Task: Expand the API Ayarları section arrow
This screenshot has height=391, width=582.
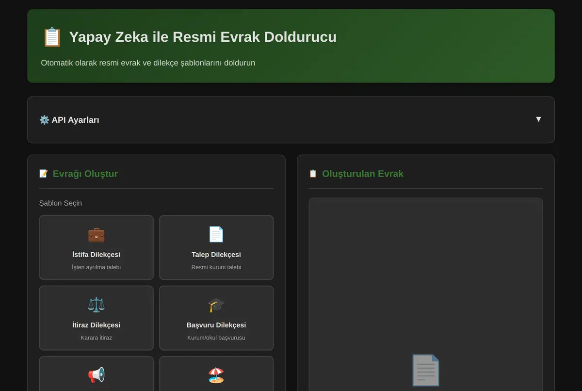Action: (538, 119)
